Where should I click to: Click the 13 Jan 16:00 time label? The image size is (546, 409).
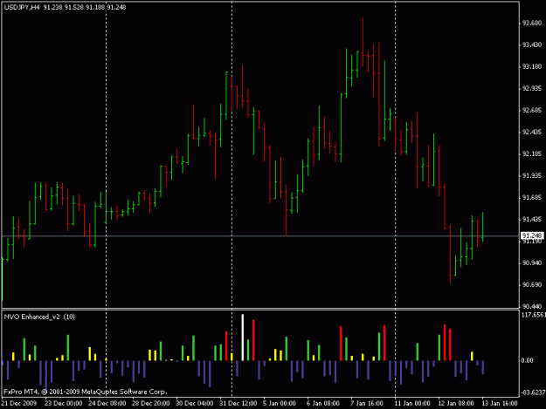tap(500, 404)
